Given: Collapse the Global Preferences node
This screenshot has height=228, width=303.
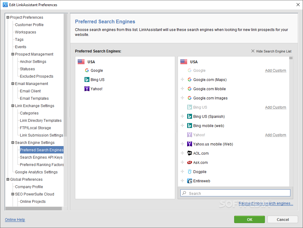Looking at the screenshot, I should (x=8, y=180).
